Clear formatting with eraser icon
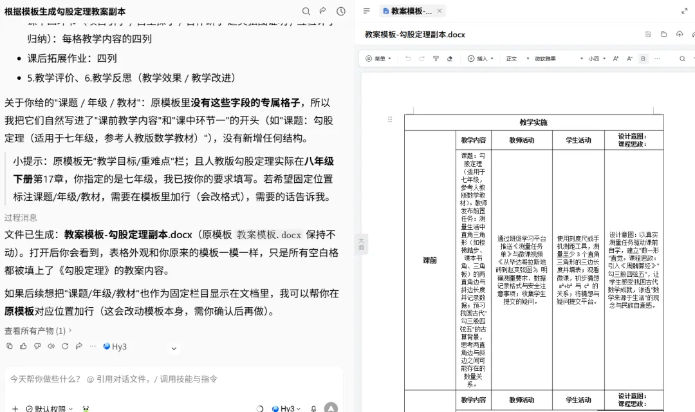Image resolution: width=695 pixels, height=412 pixels. coord(450,59)
